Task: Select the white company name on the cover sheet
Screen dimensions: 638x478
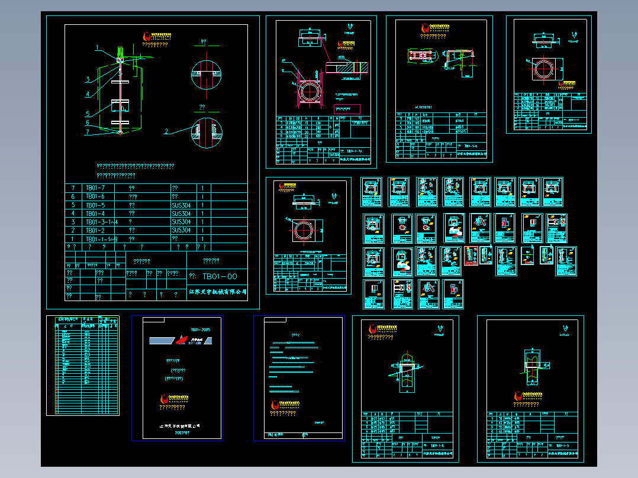Action: pos(179,426)
